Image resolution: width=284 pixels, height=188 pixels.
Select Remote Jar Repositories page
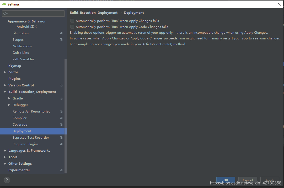point(31,111)
